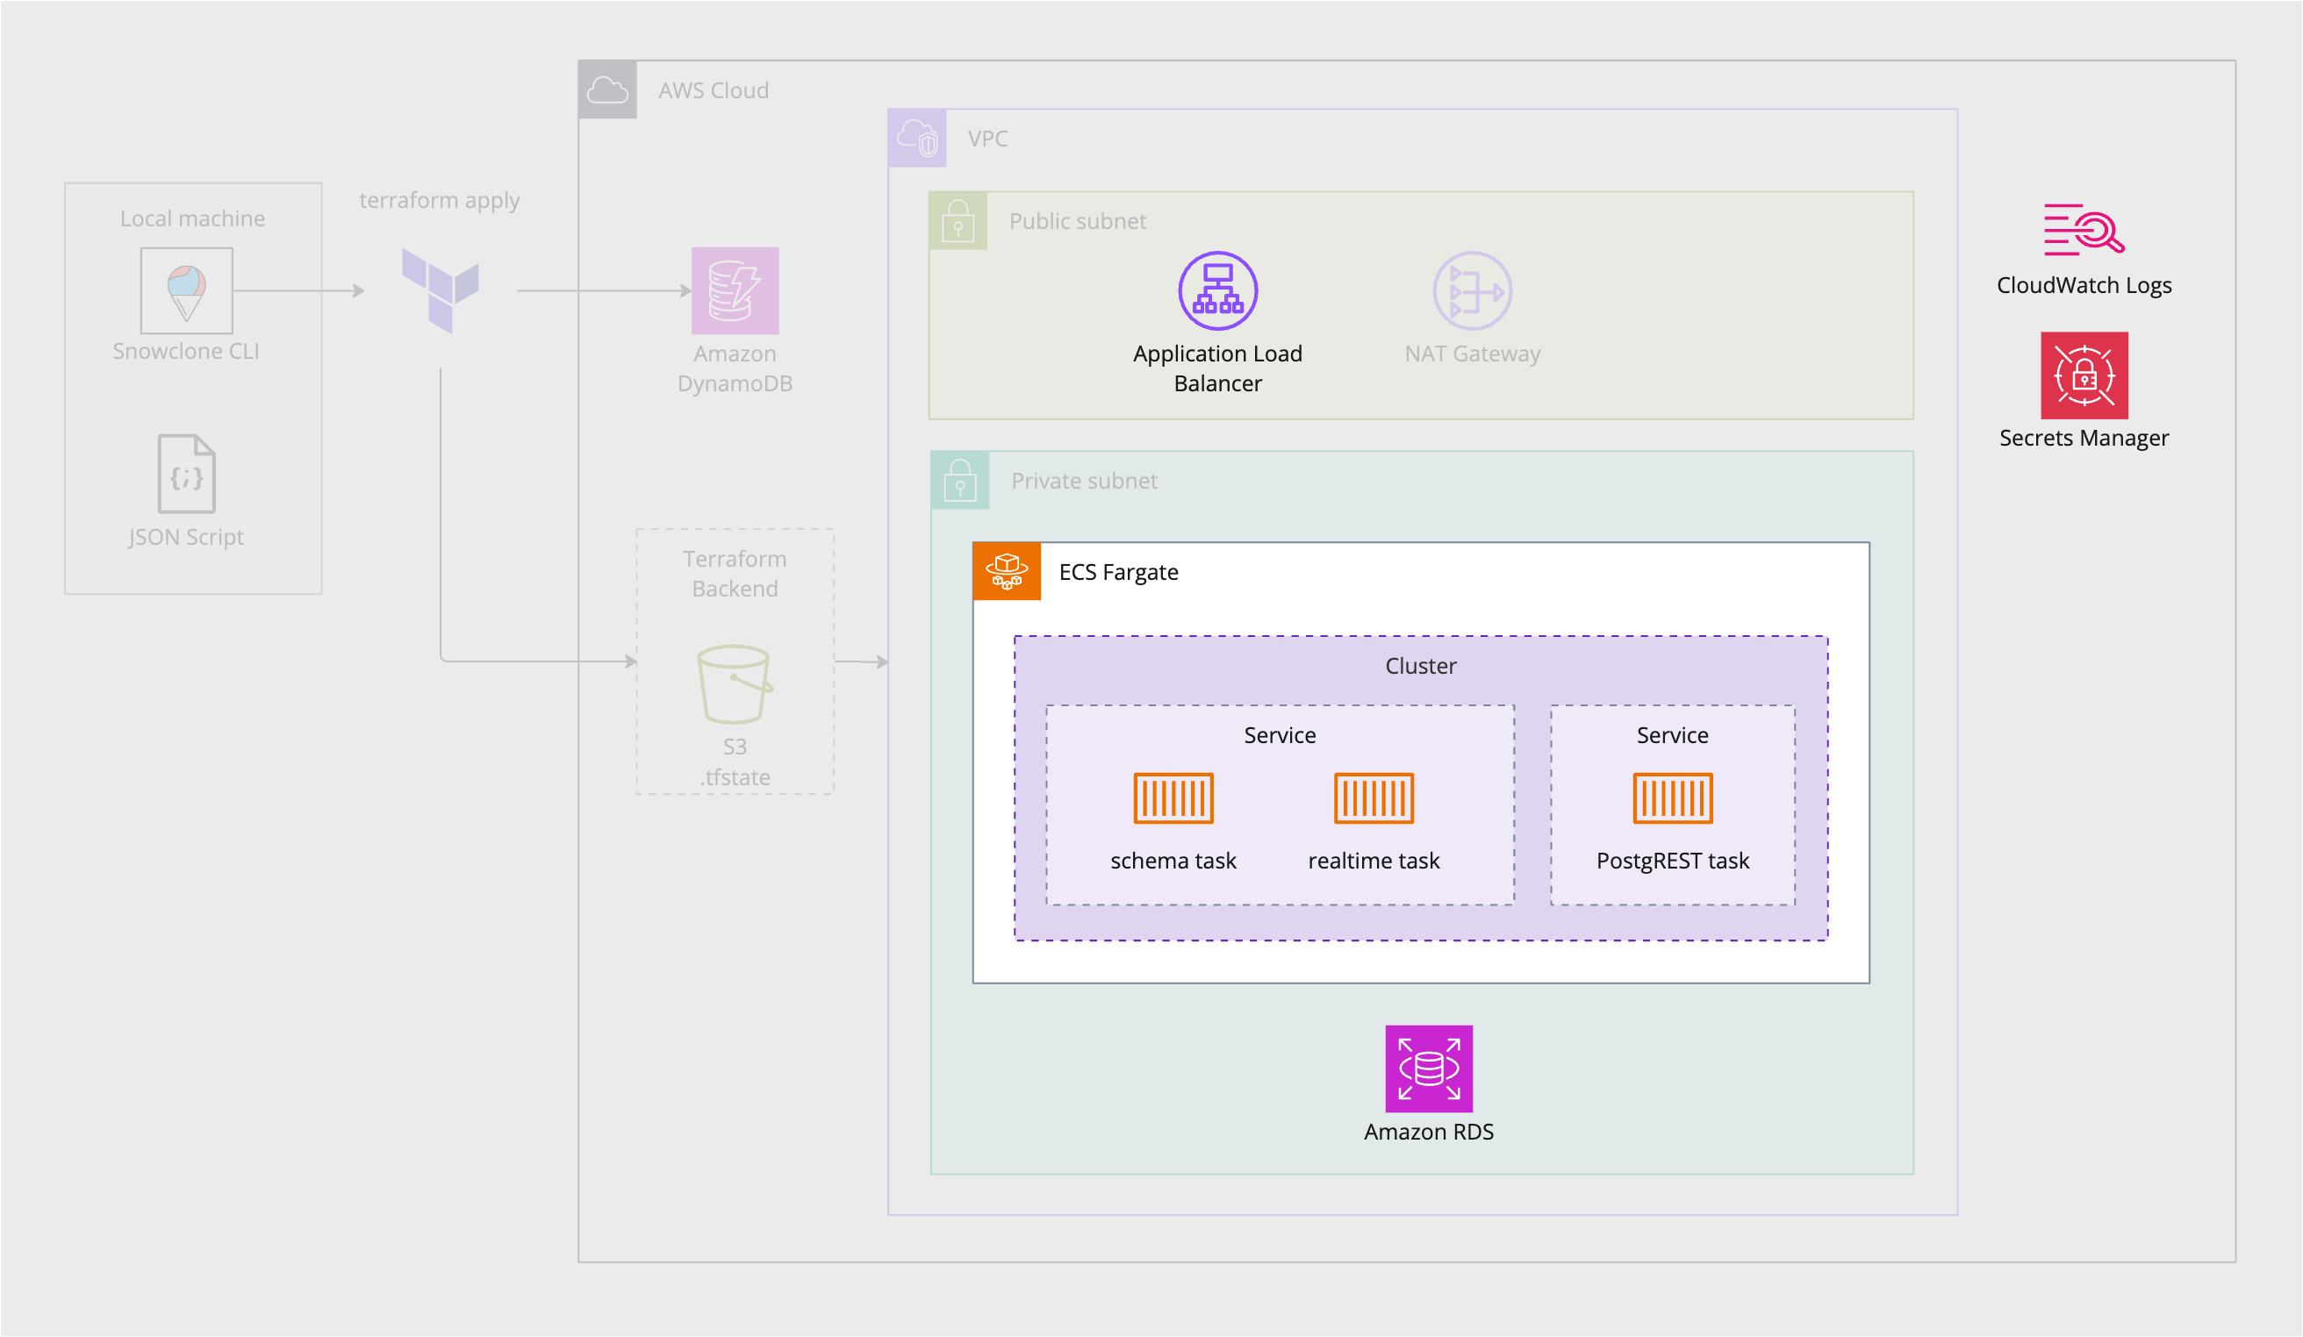Click the "Amazon RDS" label

coord(1429,1132)
